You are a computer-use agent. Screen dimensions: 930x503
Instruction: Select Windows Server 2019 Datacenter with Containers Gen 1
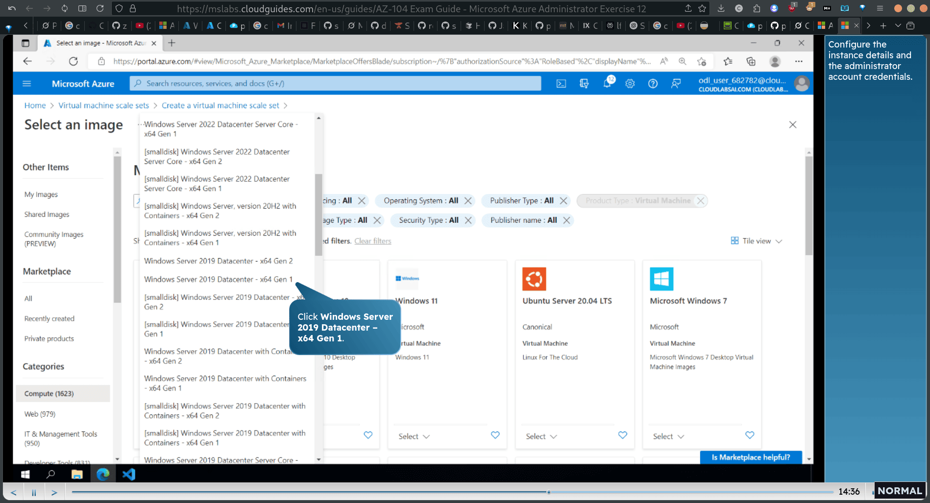[225, 383]
